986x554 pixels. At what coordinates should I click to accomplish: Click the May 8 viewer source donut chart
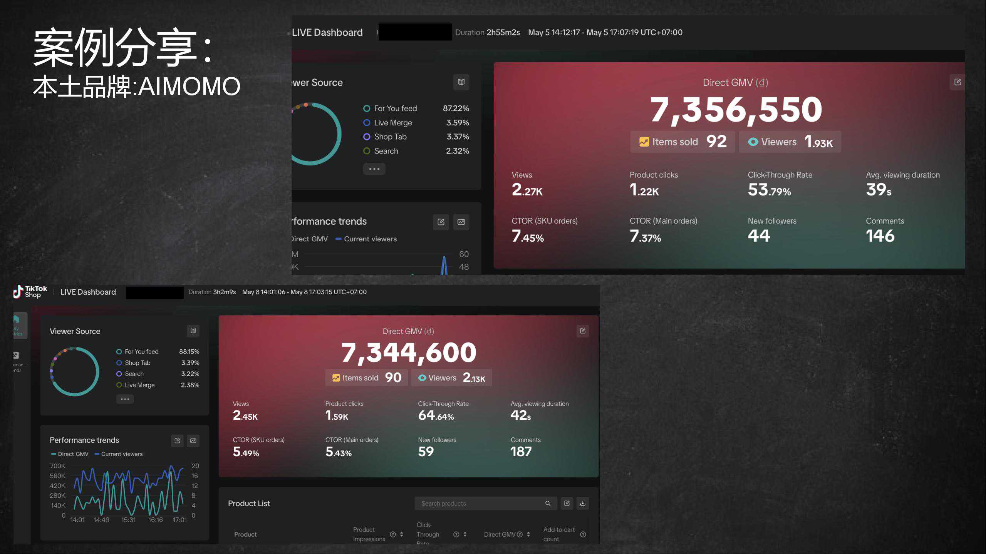(75, 371)
